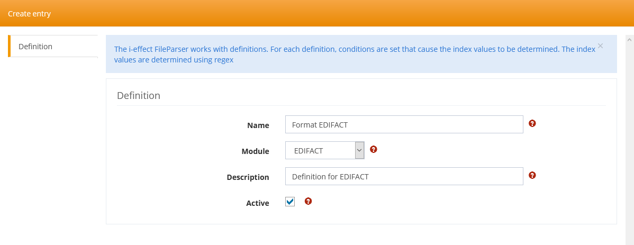Click the arrow of the Module combo box
The height and width of the screenshot is (245, 634).
coord(359,150)
